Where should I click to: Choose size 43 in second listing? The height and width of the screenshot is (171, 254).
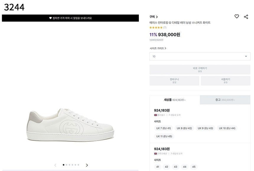click(x=175, y=167)
